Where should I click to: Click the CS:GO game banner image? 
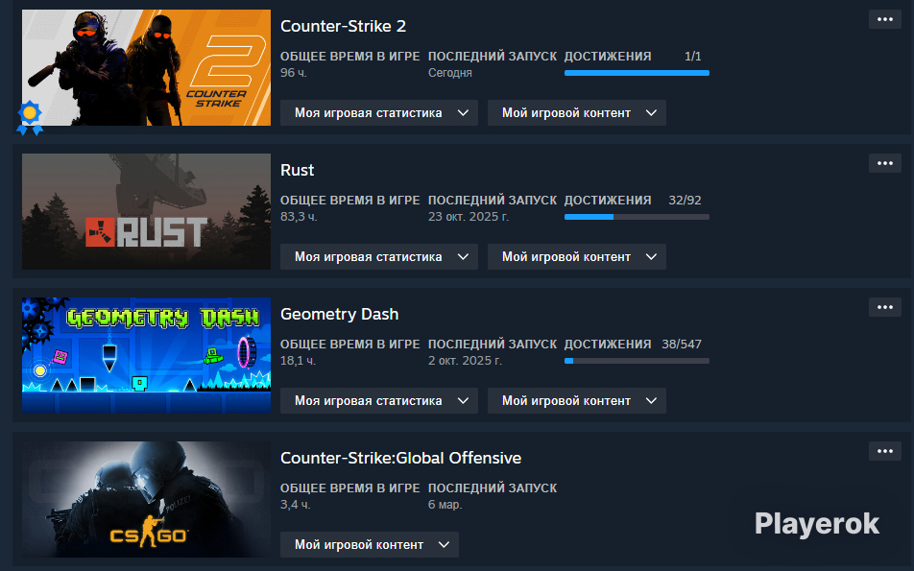coord(146,499)
